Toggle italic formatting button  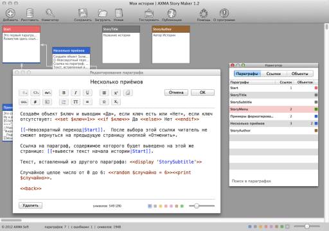[x=75, y=92]
